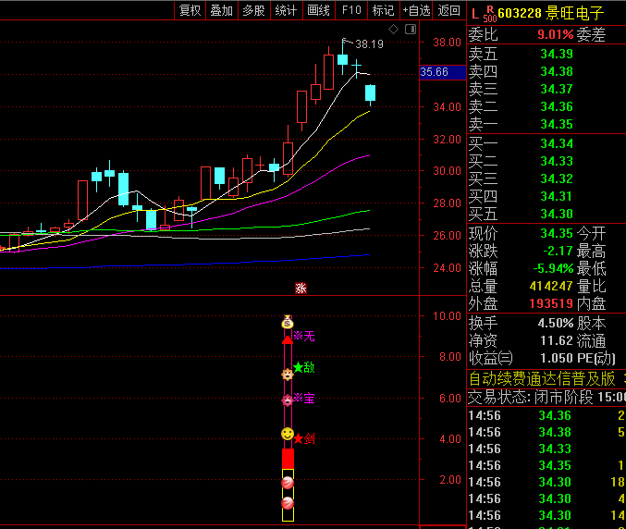Viewport: 626px width, 529px height.
Task: Click the lowest red striped ball icon
Action: [x=288, y=503]
